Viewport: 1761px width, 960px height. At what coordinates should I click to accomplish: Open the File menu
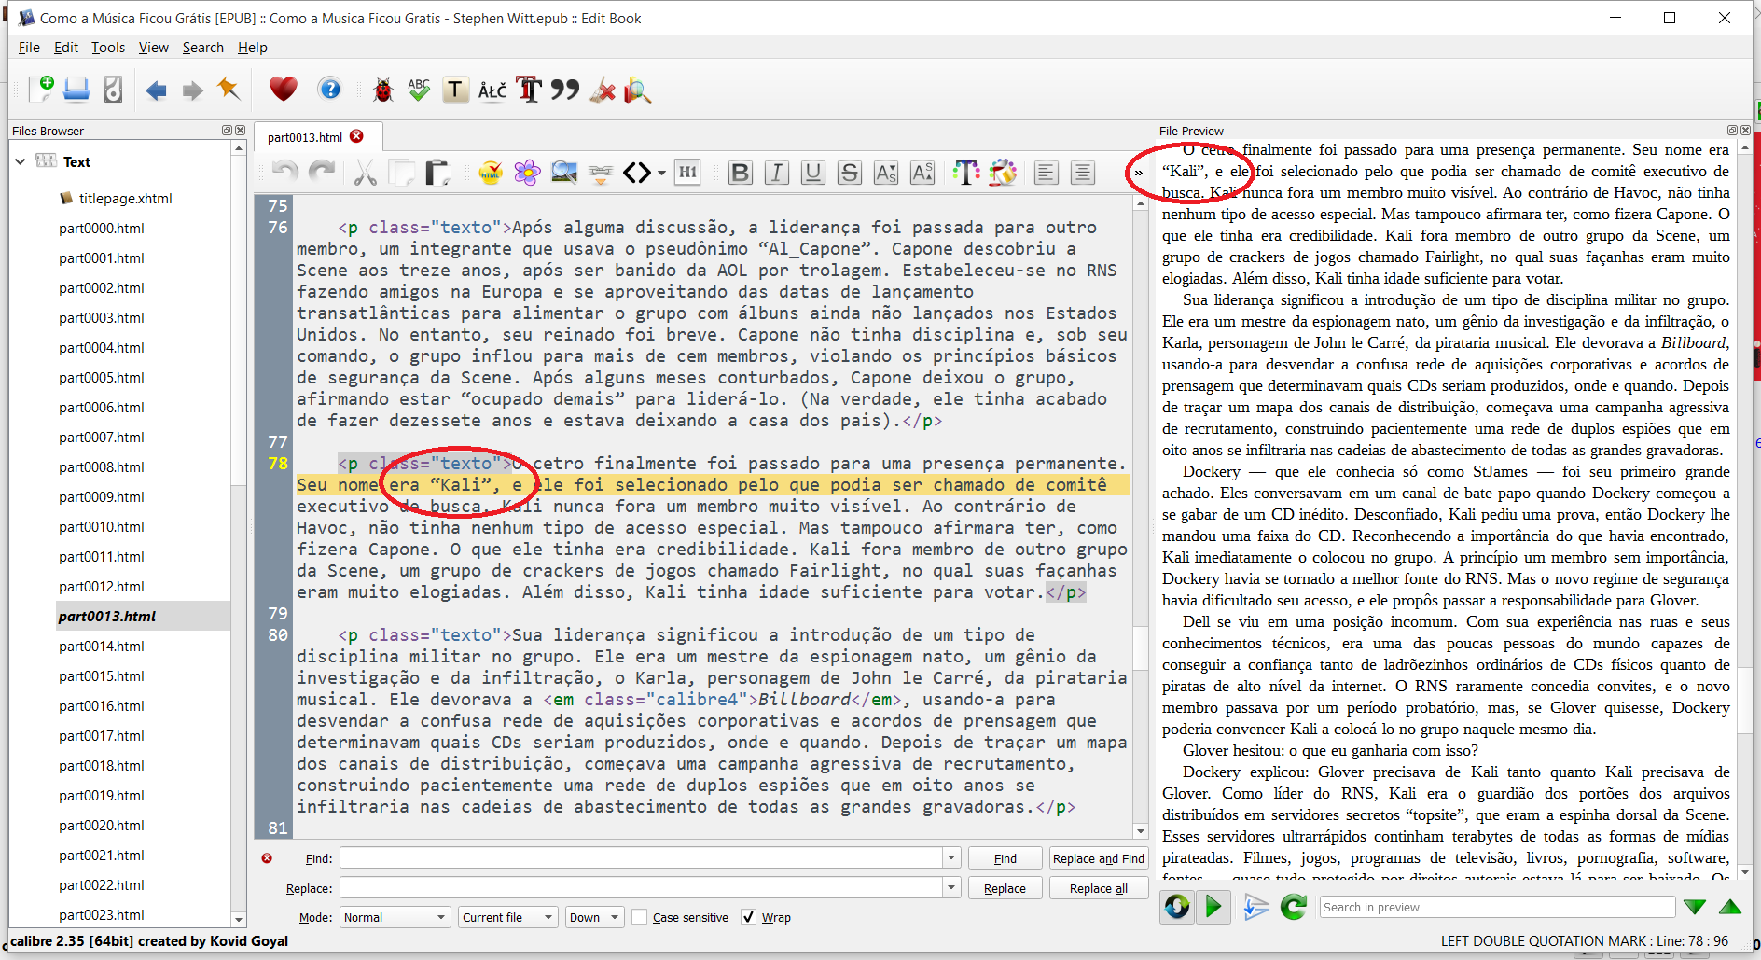pyautogui.click(x=29, y=48)
